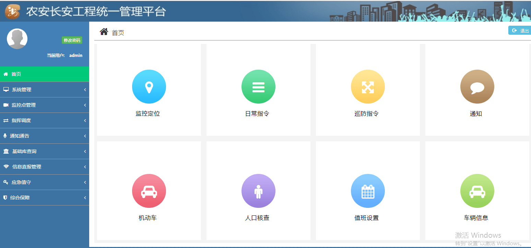531x248 pixels.
Task: Click the monitor icon beside 系统管理
Action: (x=6, y=90)
